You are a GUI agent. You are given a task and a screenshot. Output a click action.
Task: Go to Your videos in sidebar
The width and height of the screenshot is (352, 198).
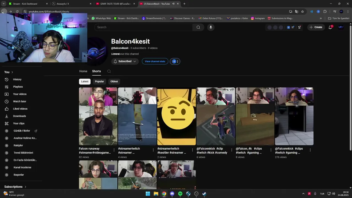coord(20,94)
